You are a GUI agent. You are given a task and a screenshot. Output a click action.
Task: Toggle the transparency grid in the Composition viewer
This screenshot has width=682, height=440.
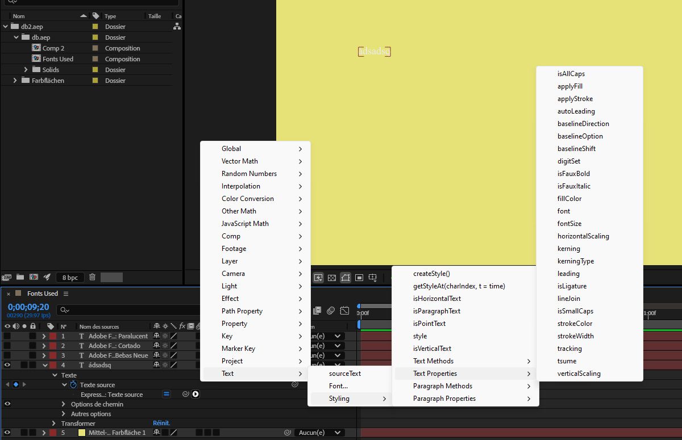coord(331,277)
